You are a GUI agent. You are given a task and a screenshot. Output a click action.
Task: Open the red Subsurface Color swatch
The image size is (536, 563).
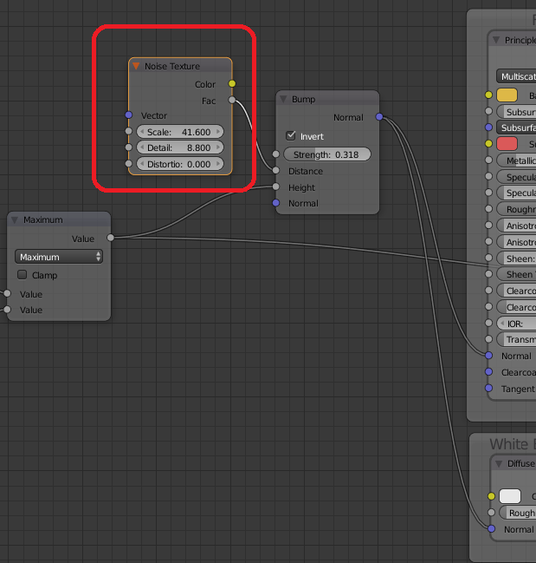[507, 144]
